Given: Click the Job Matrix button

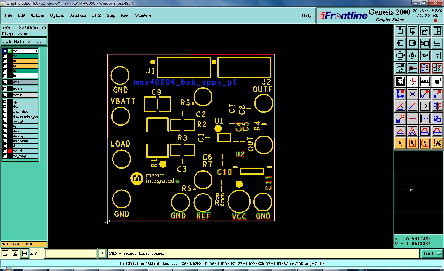Looking at the screenshot, I should point(24,41).
